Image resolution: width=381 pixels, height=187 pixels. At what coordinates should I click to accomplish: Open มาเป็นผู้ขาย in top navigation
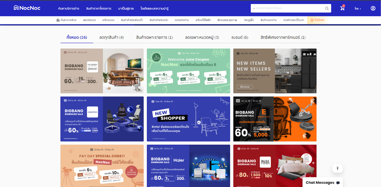(126, 9)
